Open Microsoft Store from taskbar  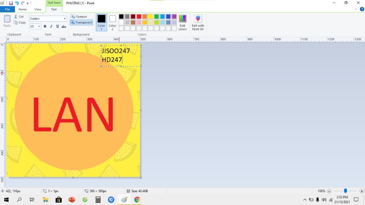click(59, 200)
